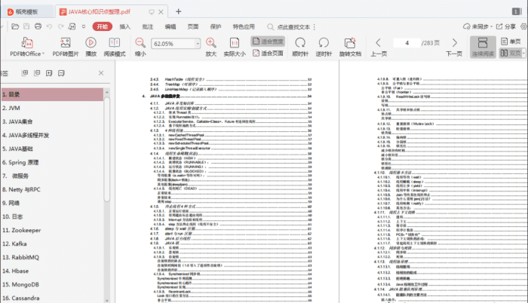This screenshot has width=528, height=303.
Task: Start slideshow with the 播放 icon
Action: (91, 47)
